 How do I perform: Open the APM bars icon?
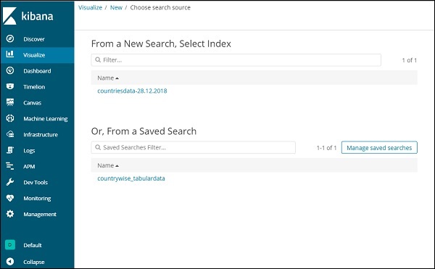(10, 166)
